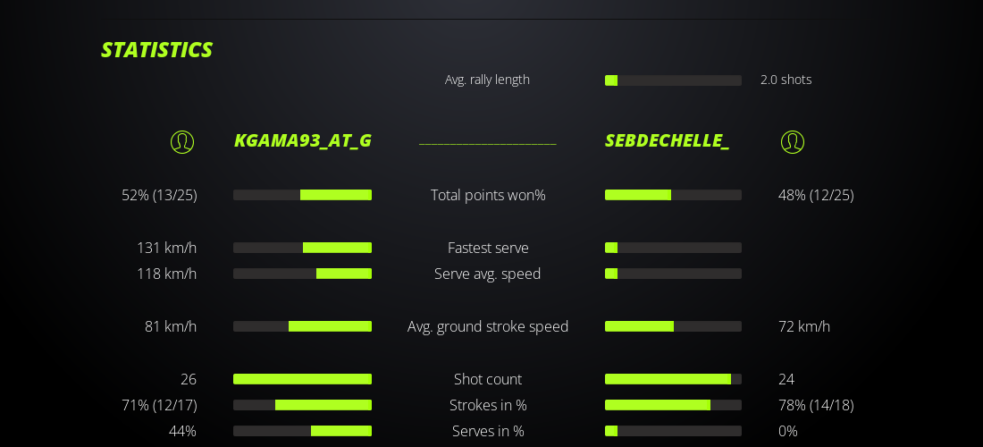Click the Avg. rally length label
The width and height of the screenshot is (983, 447).
487,80
